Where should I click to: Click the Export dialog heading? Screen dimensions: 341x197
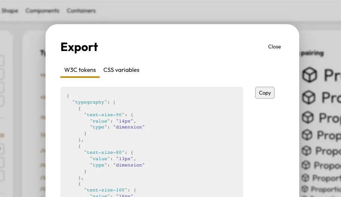point(79,47)
